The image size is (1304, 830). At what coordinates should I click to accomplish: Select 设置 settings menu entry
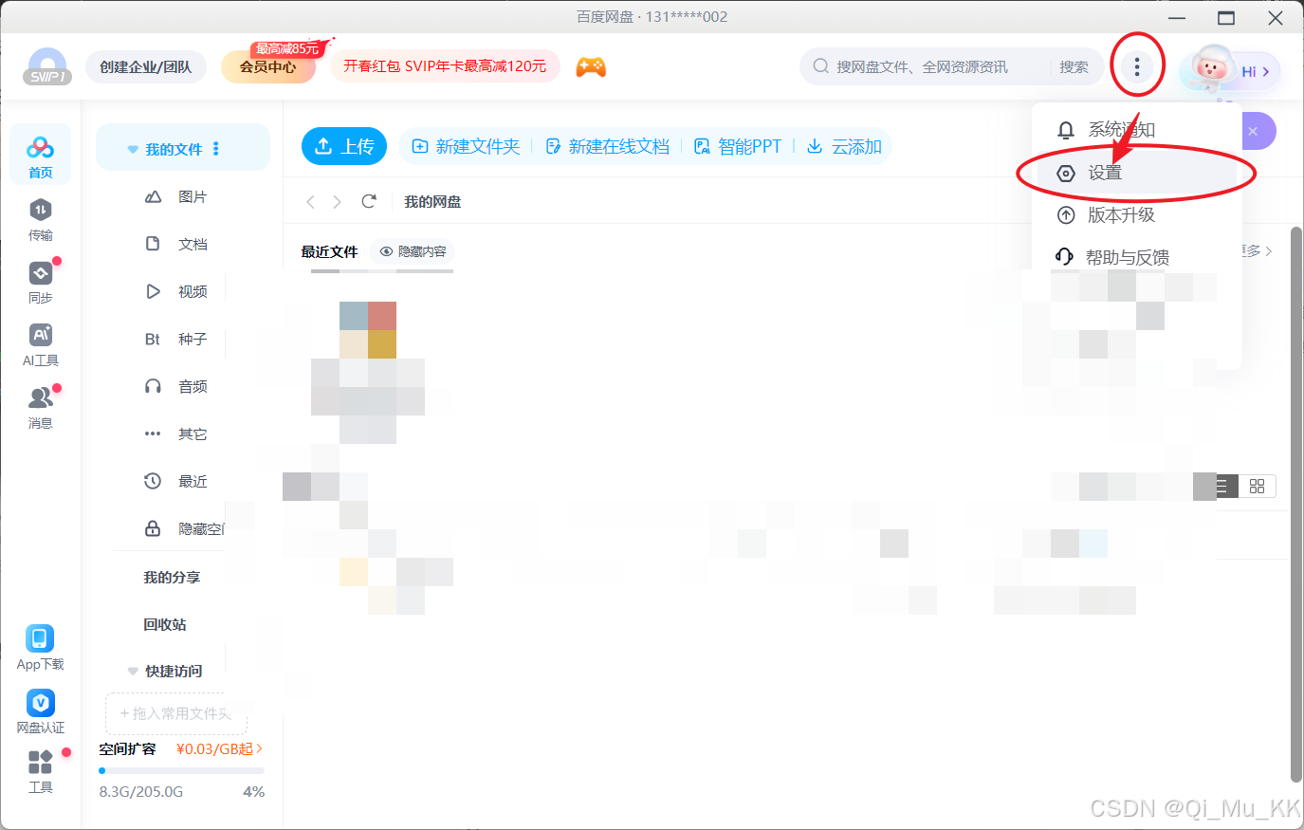point(1136,173)
